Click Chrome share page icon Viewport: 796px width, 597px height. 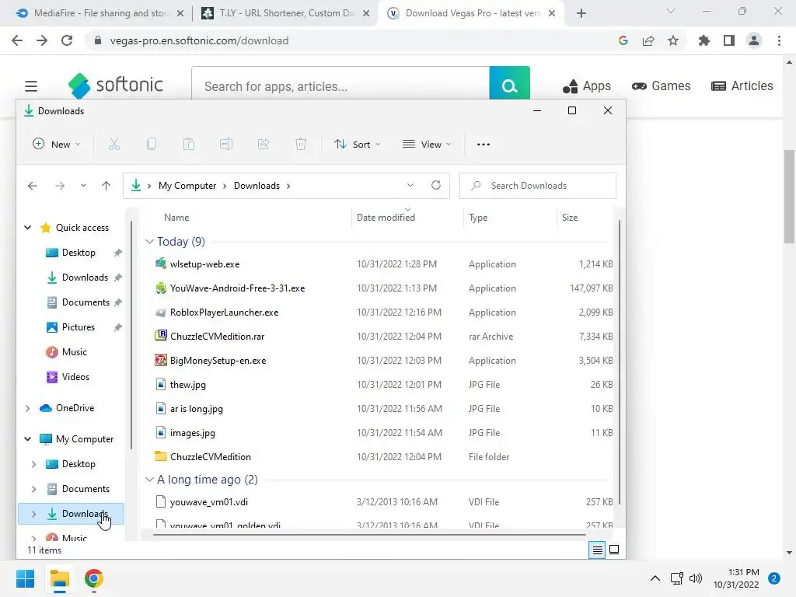(x=648, y=40)
